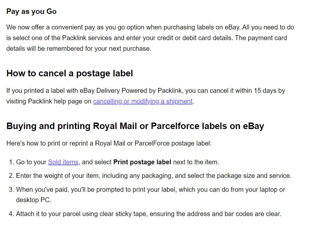The height and width of the screenshot is (228, 311).
Task: Click the number 1 list marker
Action: 12,162
